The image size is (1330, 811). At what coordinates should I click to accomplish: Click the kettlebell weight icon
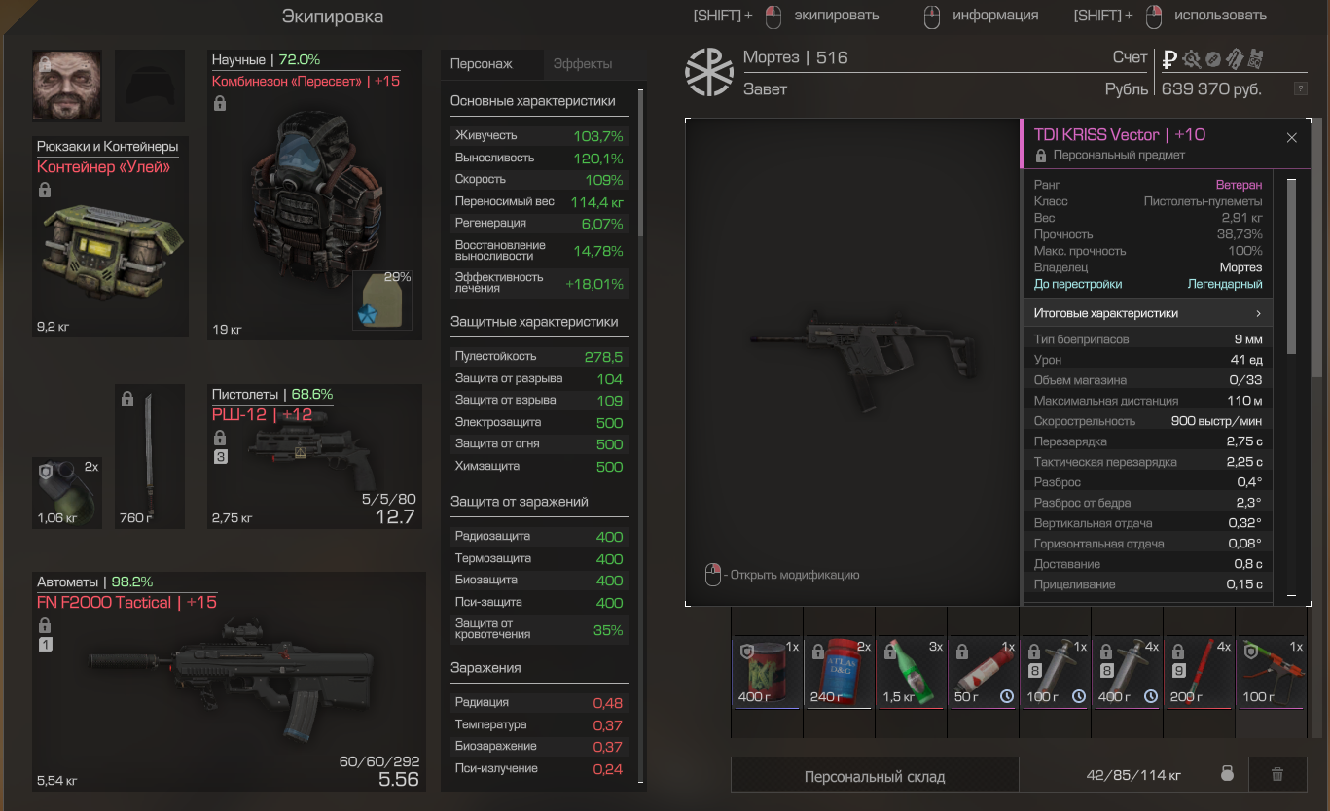tap(1228, 775)
